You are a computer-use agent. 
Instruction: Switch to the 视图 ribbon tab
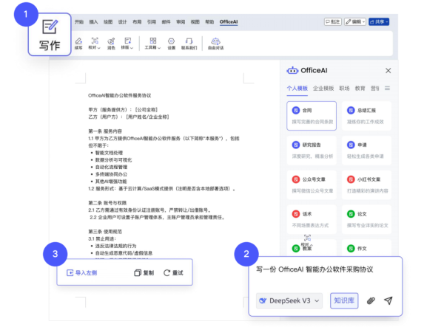[195, 21]
